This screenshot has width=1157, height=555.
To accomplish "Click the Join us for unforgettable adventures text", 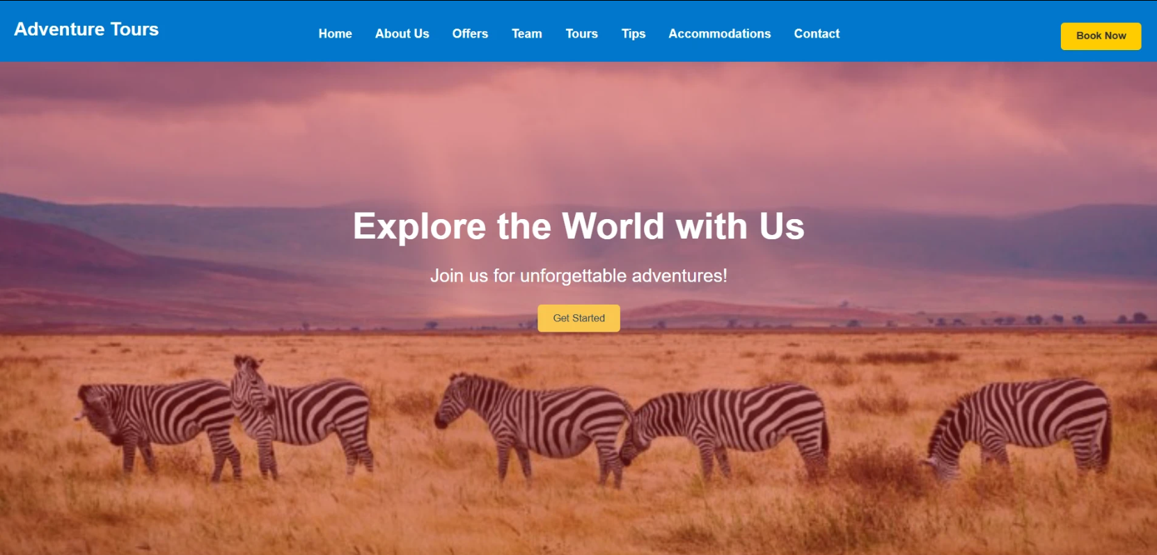I will (x=578, y=275).
